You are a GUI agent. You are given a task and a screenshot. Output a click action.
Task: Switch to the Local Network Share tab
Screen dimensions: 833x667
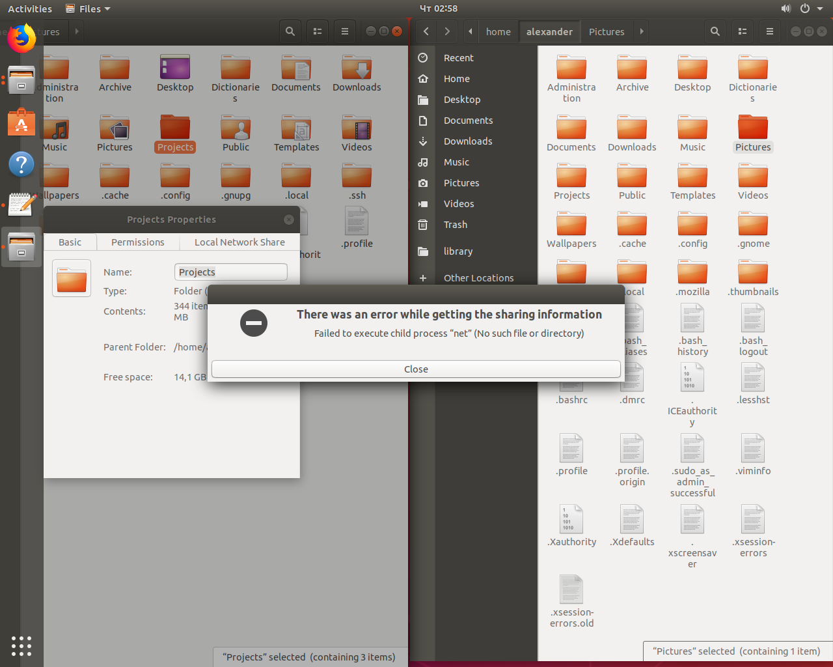pyautogui.click(x=239, y=242)
